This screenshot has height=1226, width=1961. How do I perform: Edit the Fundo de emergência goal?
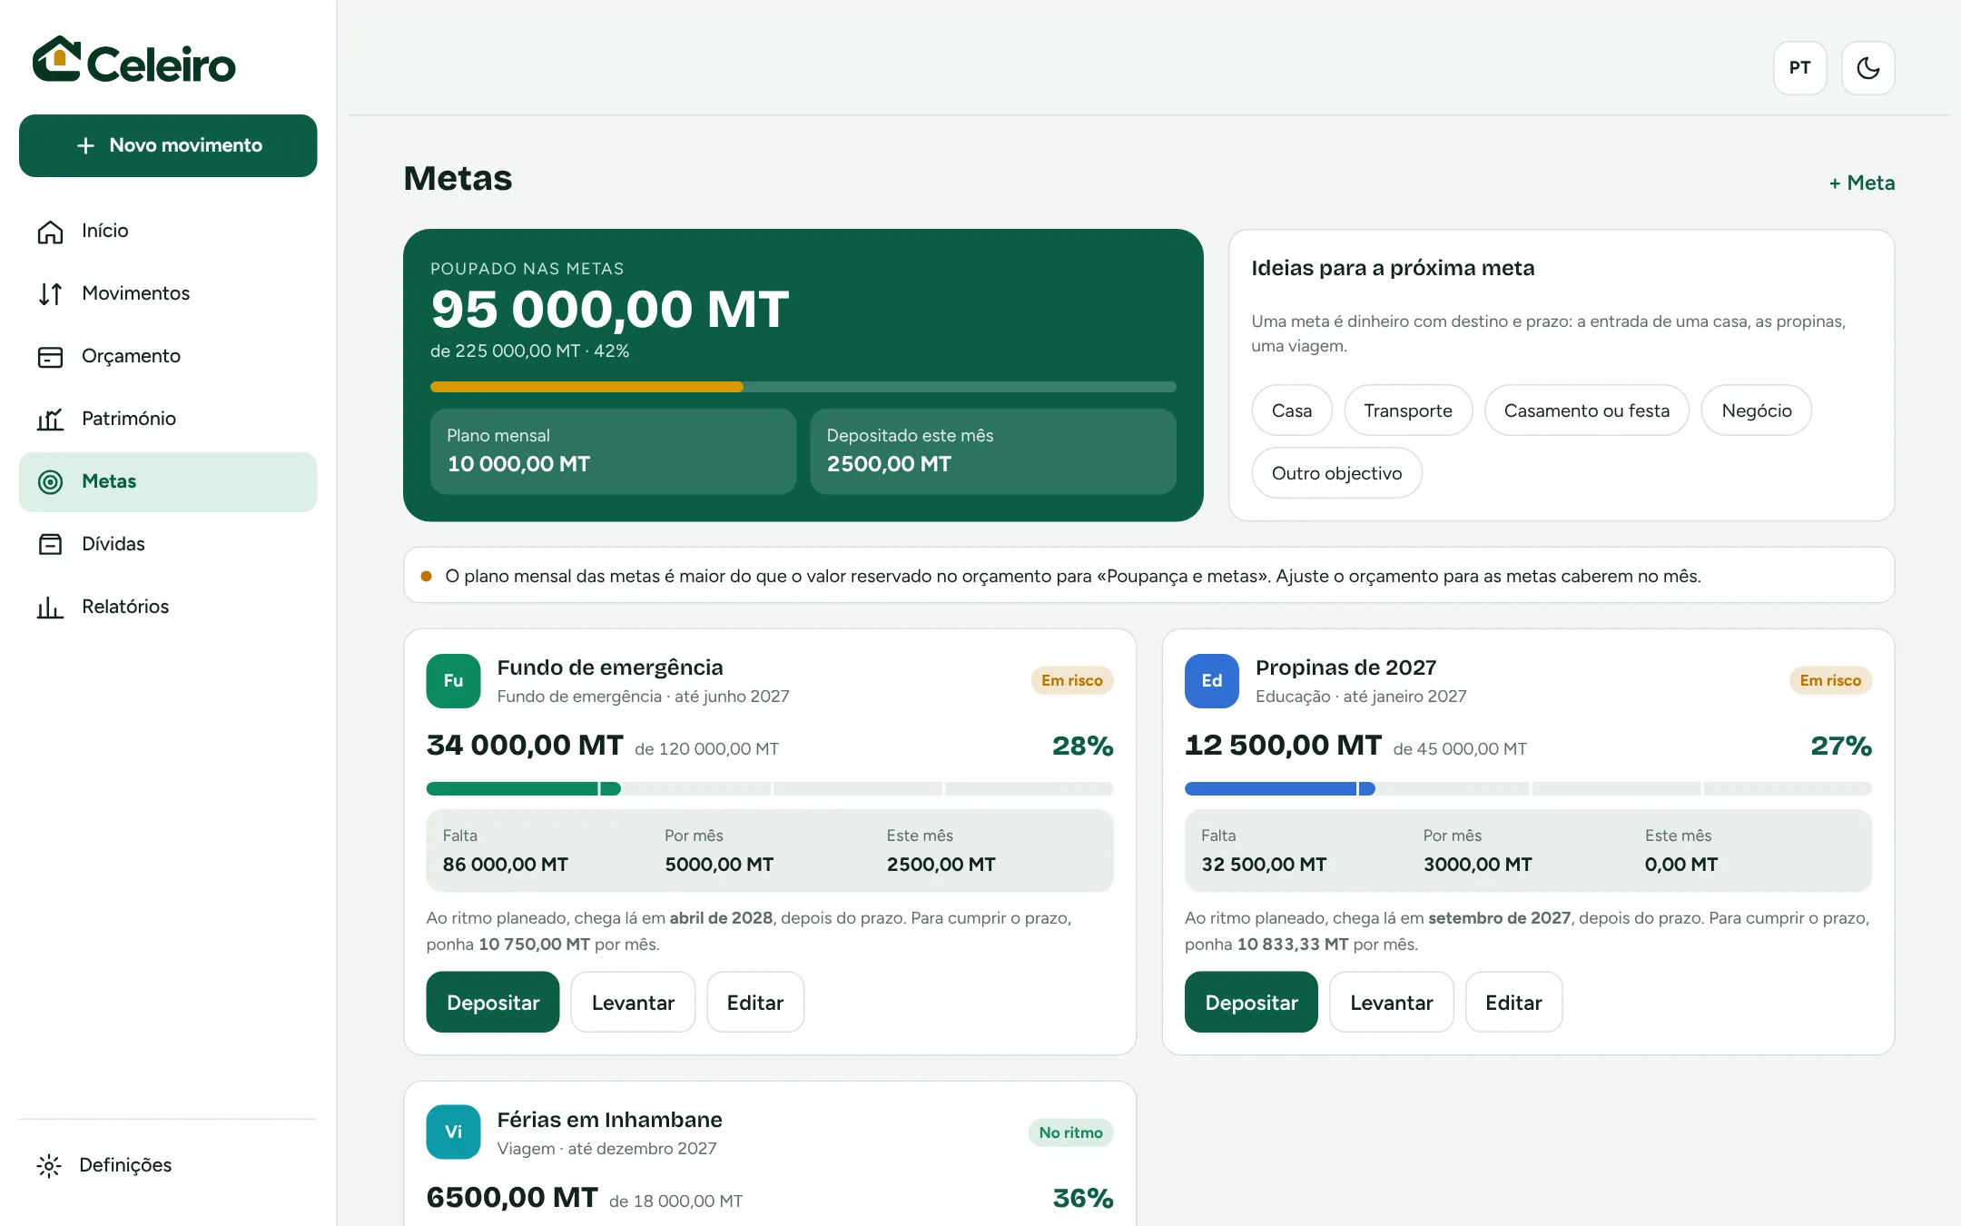pos(755,1003)
